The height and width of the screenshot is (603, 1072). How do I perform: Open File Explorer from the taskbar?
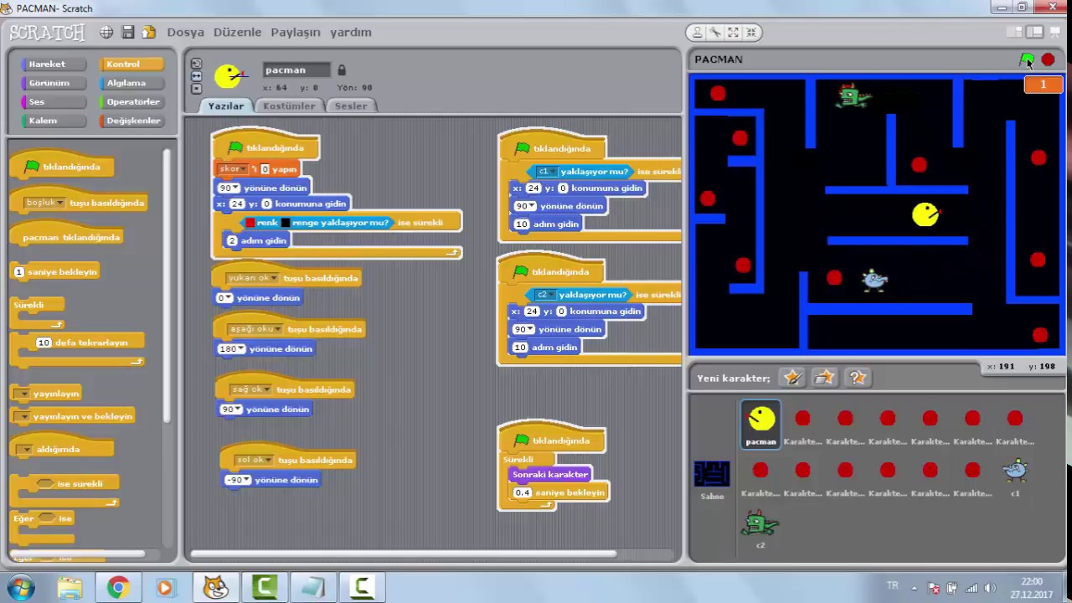[70, 587]
